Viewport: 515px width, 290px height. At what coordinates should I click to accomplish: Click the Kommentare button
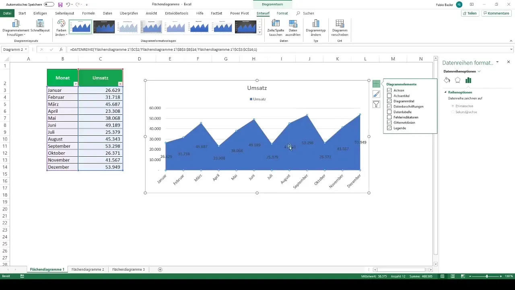[496, 13]
